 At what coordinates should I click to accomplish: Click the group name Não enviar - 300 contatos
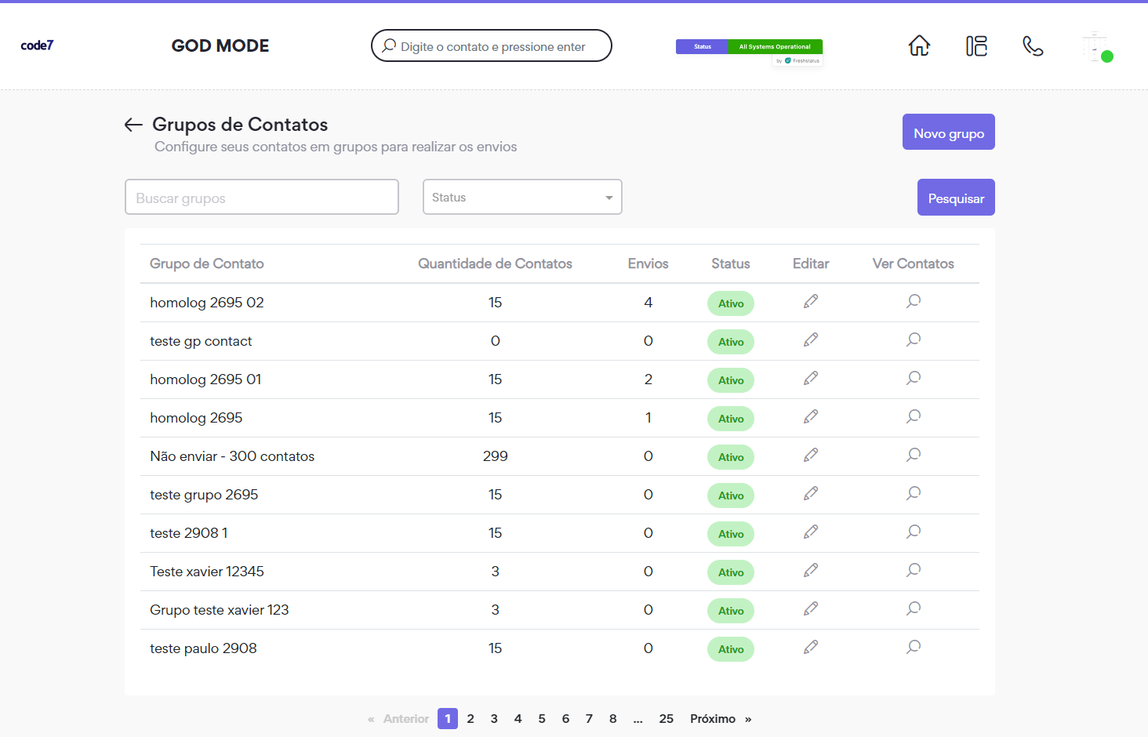point(232,456)
